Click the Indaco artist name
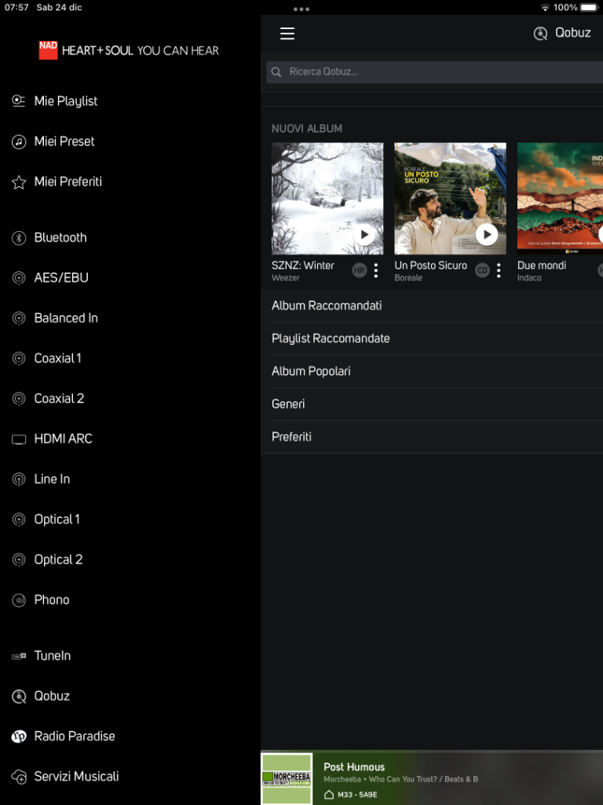603x805 pixels. (x=529, y=278)
